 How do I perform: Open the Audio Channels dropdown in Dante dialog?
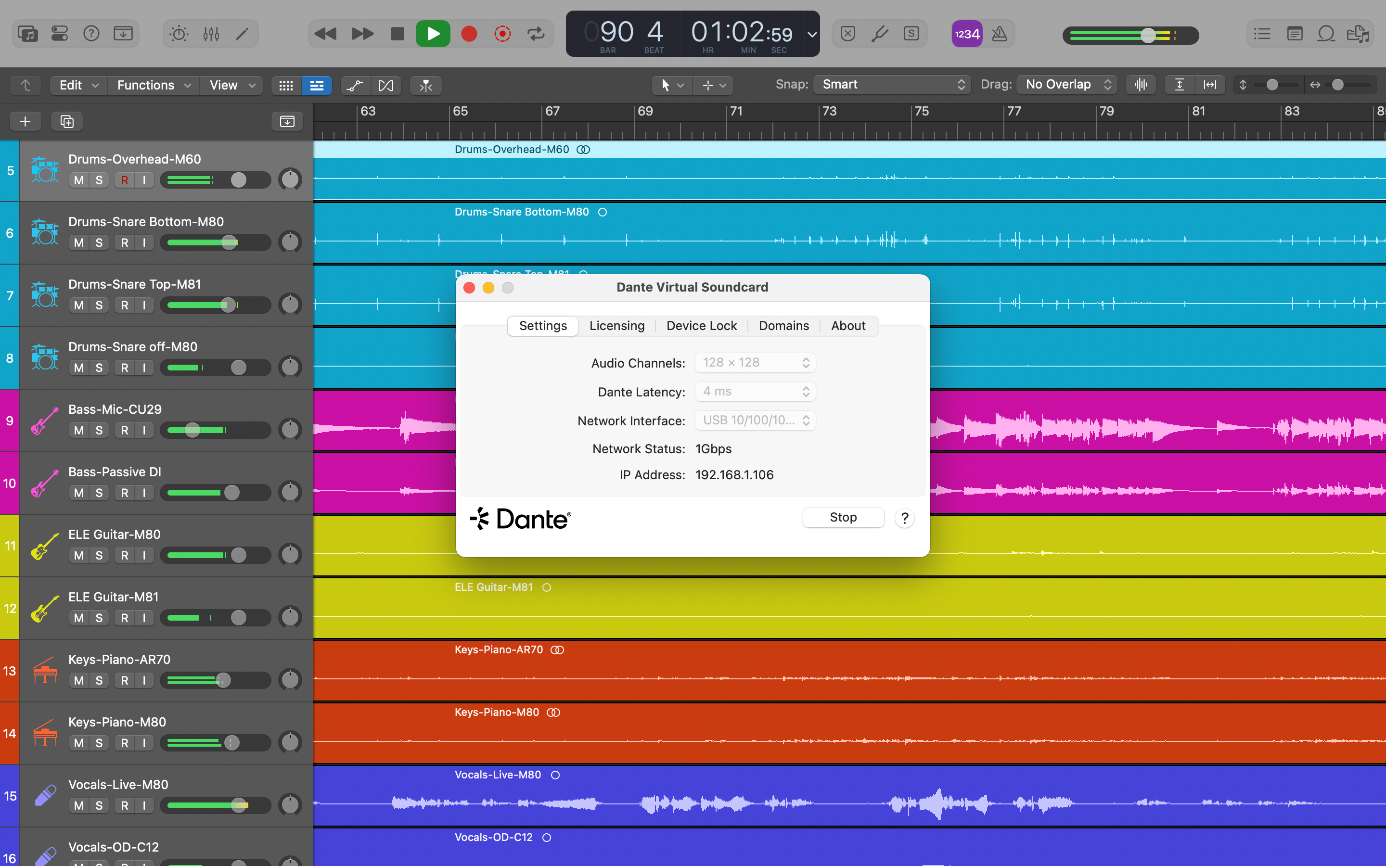tap(754, 363)
